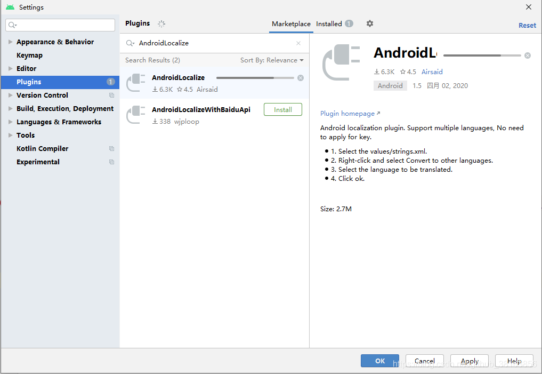This screenshot has height=374, width=542.
Task: Select Plugins in settings tree
Action: [60, 82]
